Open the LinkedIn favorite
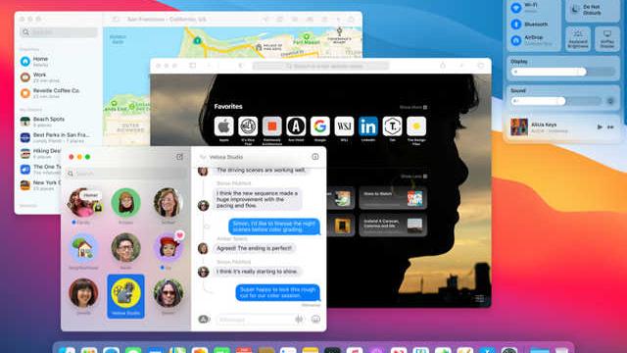This screenshot has height=353, width=627. pos(368,126)
